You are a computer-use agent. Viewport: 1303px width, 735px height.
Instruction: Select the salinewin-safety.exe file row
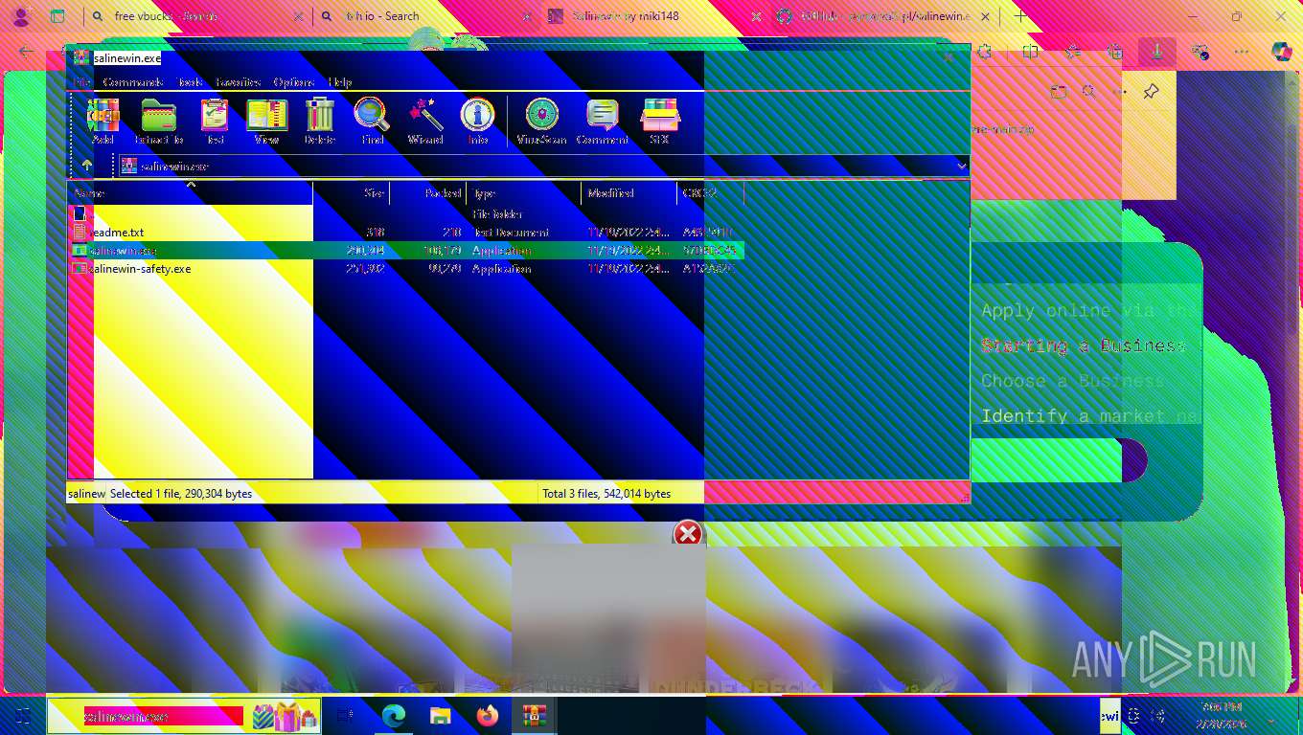tap(405, 269)
